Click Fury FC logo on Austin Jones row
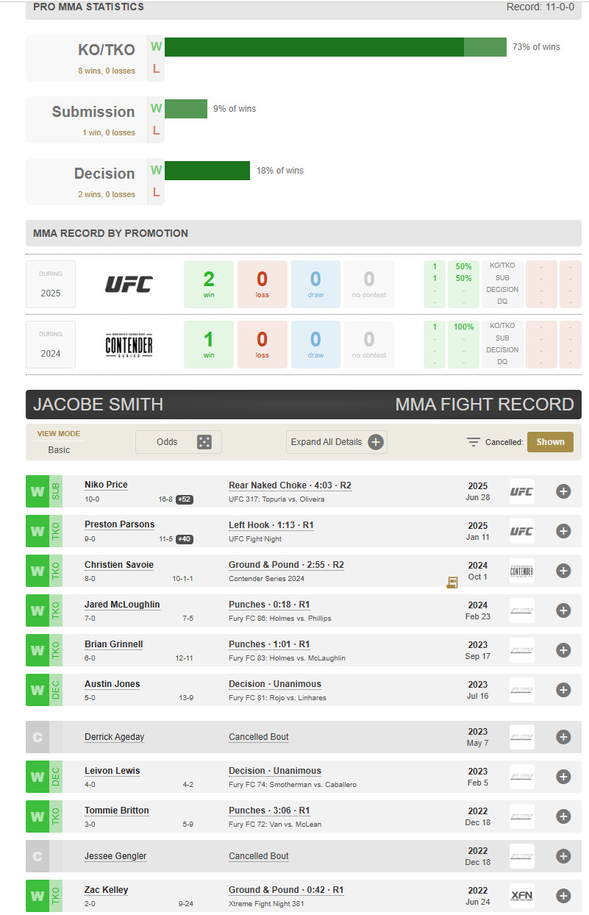 (x=521, y=690)
